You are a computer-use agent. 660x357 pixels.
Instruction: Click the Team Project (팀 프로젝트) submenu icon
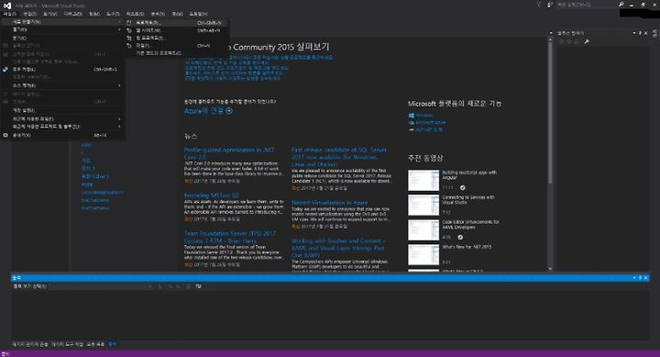pos(129,38)
